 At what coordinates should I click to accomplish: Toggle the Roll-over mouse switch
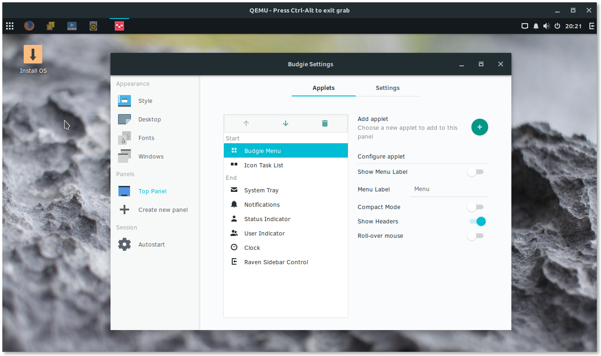pos(476,236)
